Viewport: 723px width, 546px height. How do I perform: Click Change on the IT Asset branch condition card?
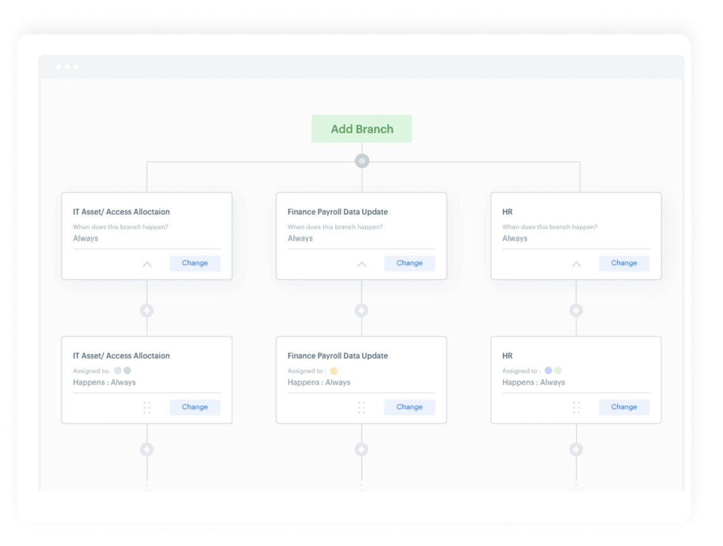tap(195, 263)
